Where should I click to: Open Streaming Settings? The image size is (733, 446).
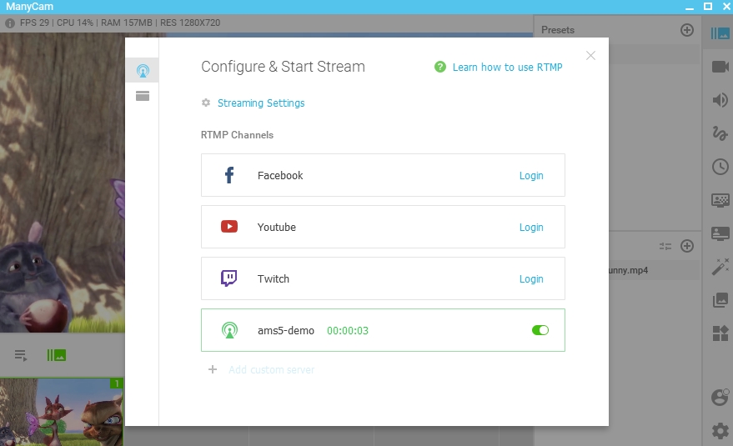point(260,103)
